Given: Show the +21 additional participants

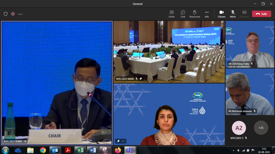Looking at the screenshot, I should click(x=261, y=128).
